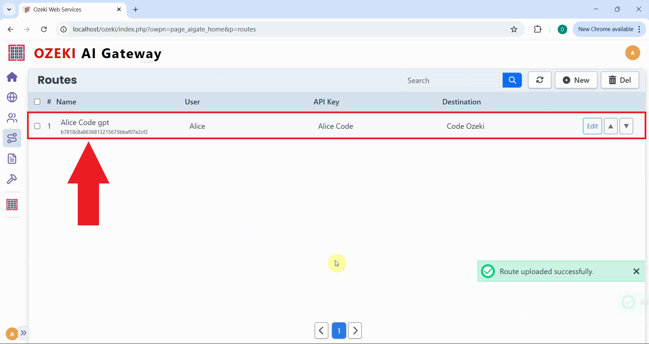Move route up with up arrow
Image resolution: width=649 pixels, height=344 pixels.
pyautogui.click(x=610, y=126)
